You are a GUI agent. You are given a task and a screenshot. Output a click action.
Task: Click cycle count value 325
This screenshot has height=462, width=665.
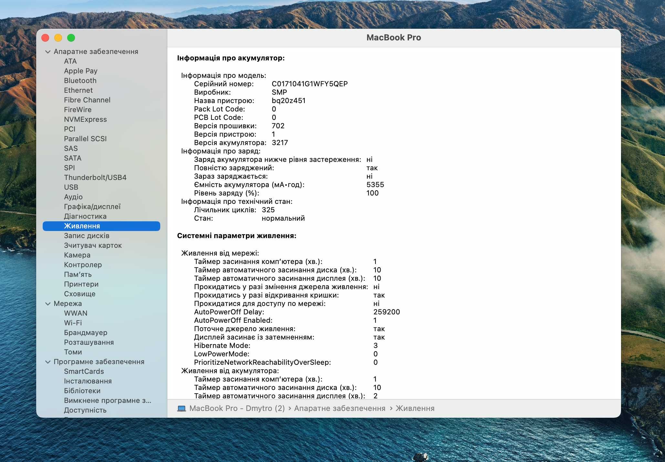tap(268, 210)
